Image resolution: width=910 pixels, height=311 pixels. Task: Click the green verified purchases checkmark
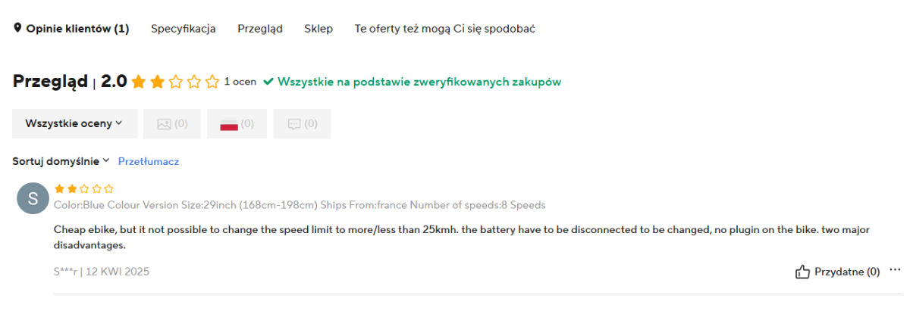268,82
